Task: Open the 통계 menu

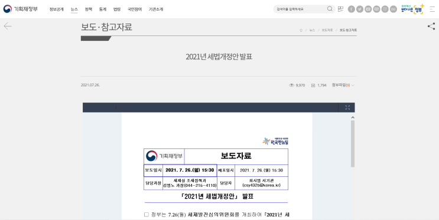Action: 103,9
